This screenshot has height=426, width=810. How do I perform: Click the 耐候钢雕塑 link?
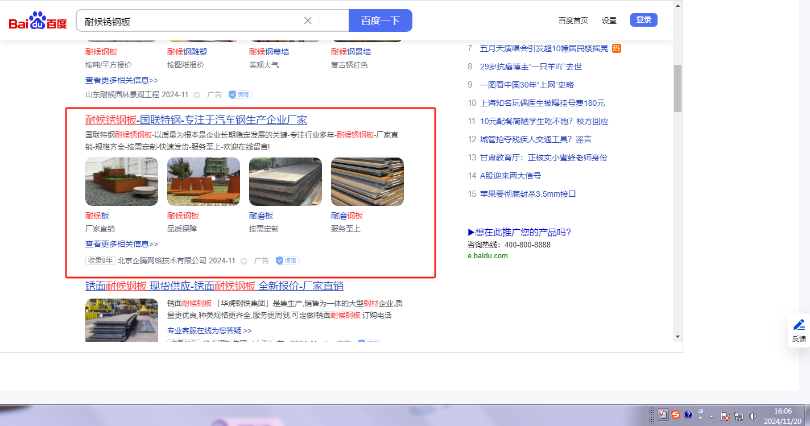pyautogui.click(x=187, y=52)
